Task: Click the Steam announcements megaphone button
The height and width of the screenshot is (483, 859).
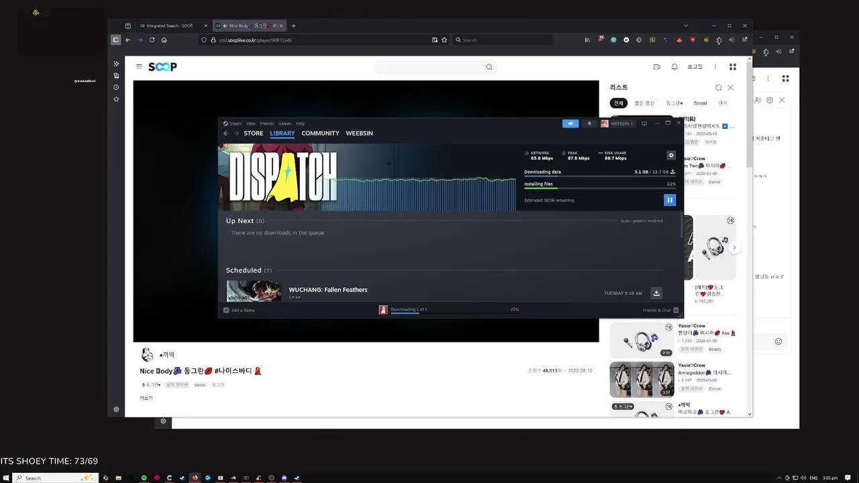Action: pyautogui.click(x=570, y=123)
